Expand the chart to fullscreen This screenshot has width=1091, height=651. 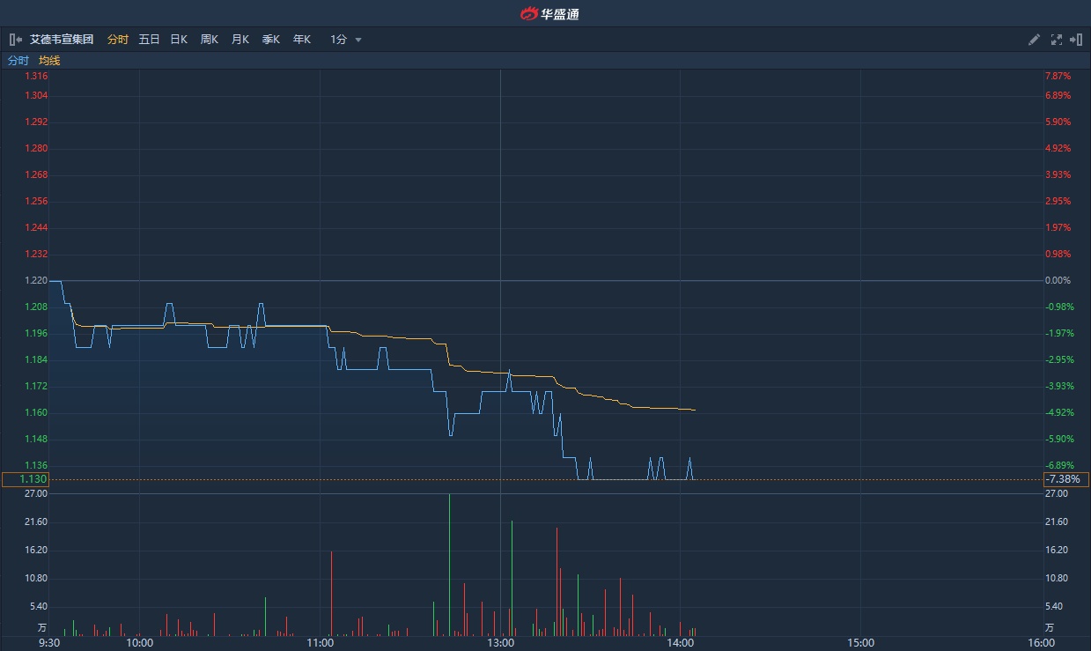click(x=1056, y=40)
